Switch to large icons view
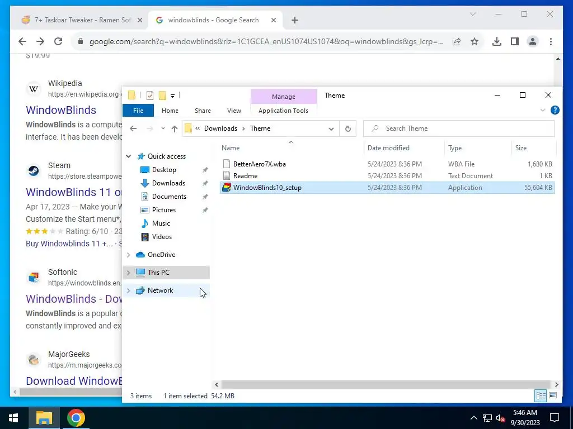The width and height of the screenshot is (573, 429). click(x=553, y=396)
